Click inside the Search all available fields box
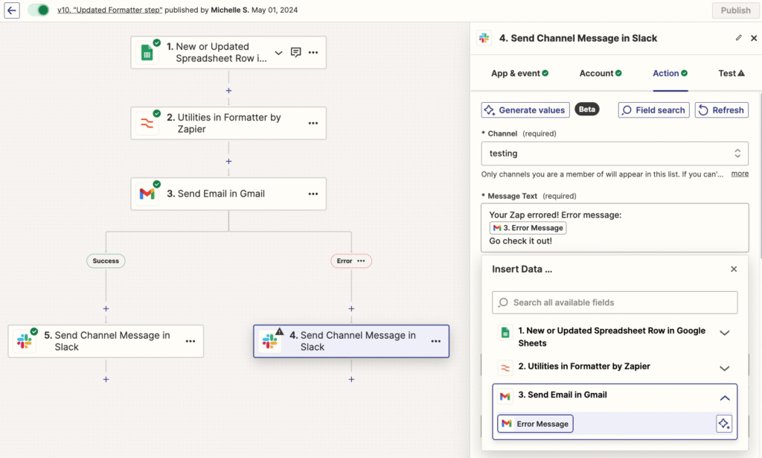The image size is (762, 458). [615, 302]
